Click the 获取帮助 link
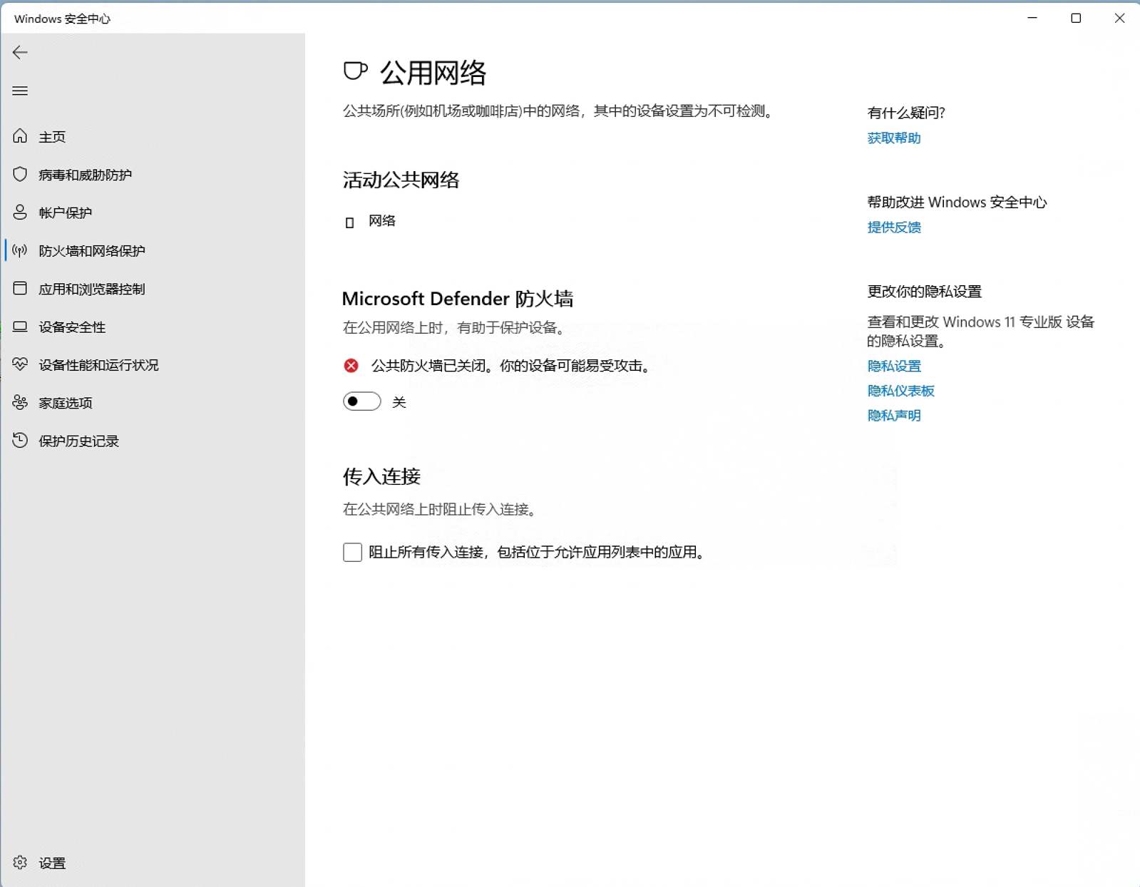The image size is (1140, 887). [x=894, y=138]
